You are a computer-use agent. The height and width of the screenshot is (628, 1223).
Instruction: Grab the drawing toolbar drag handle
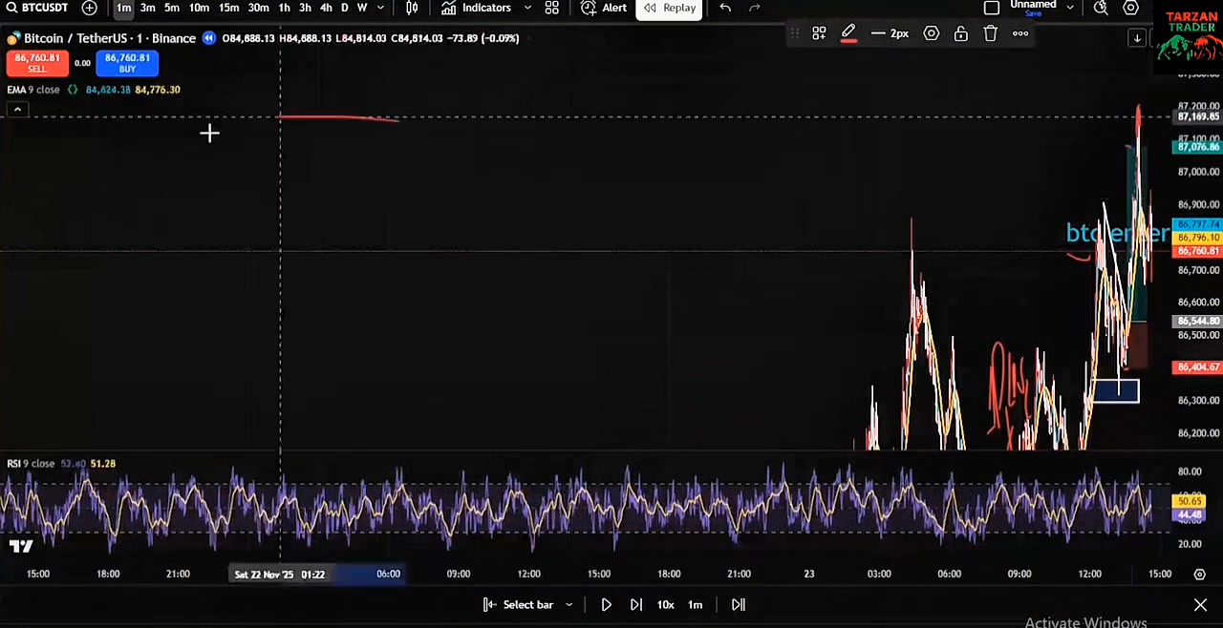794,33
